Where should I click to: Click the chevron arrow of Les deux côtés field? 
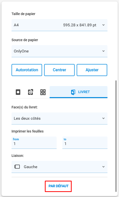(x=103, y=118)
